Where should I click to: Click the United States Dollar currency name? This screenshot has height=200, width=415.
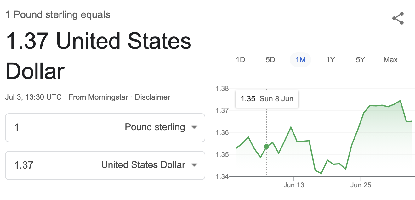tap(143, 165)
